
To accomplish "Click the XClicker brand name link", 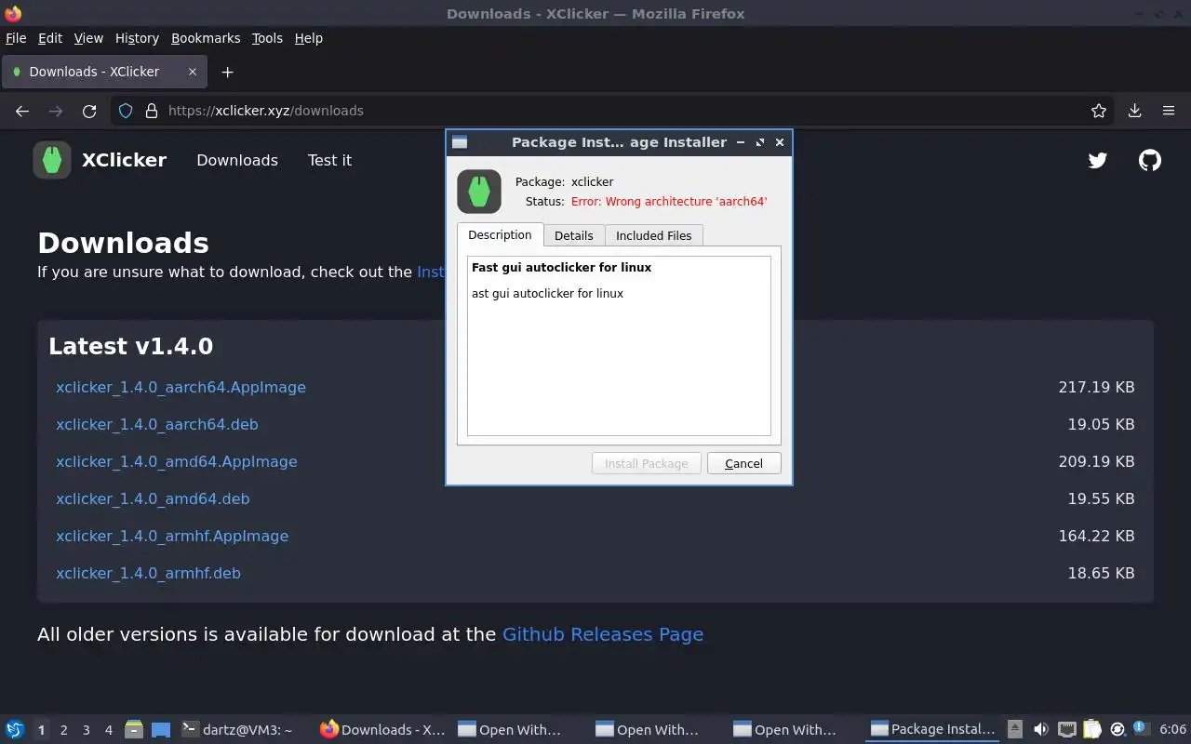I will click(x=124, y=160).
